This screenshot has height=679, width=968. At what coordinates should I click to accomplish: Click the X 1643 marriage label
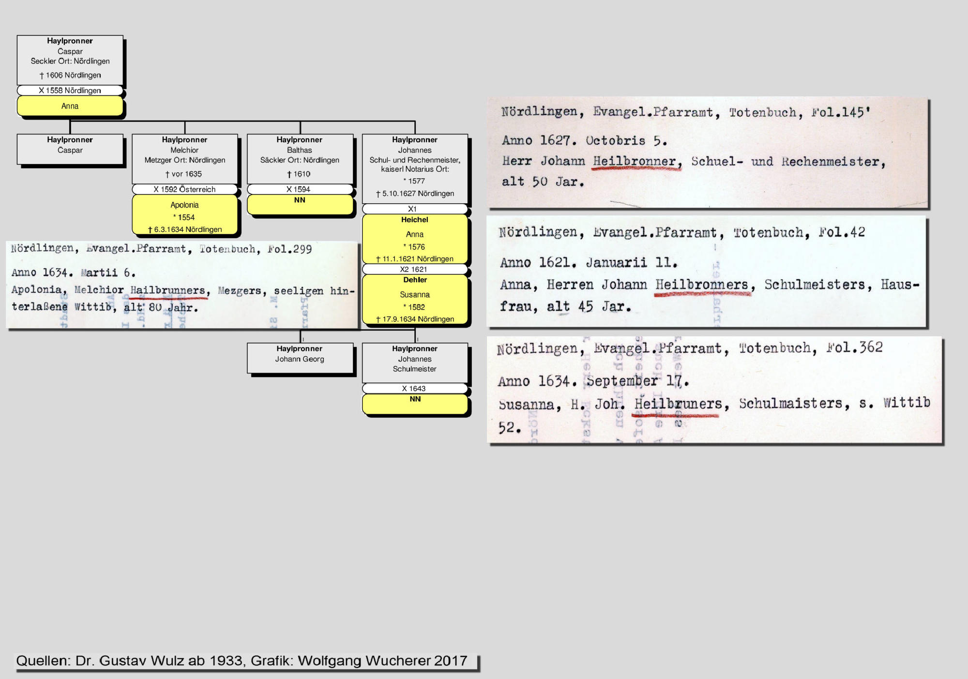click(x=415, y=388)
